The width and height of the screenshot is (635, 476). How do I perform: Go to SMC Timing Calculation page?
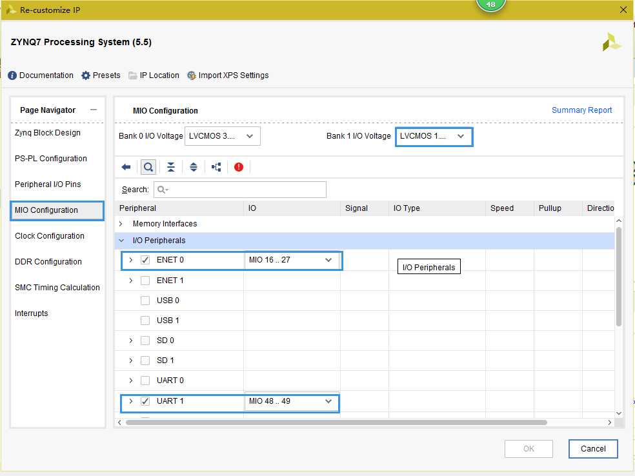(57, 288)
